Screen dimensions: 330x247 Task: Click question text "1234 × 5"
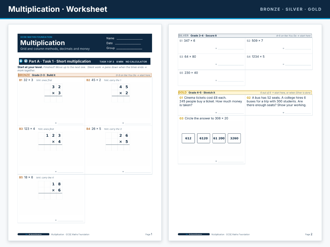258,57
